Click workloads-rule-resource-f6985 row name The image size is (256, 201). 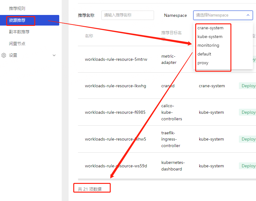point(115,112)
